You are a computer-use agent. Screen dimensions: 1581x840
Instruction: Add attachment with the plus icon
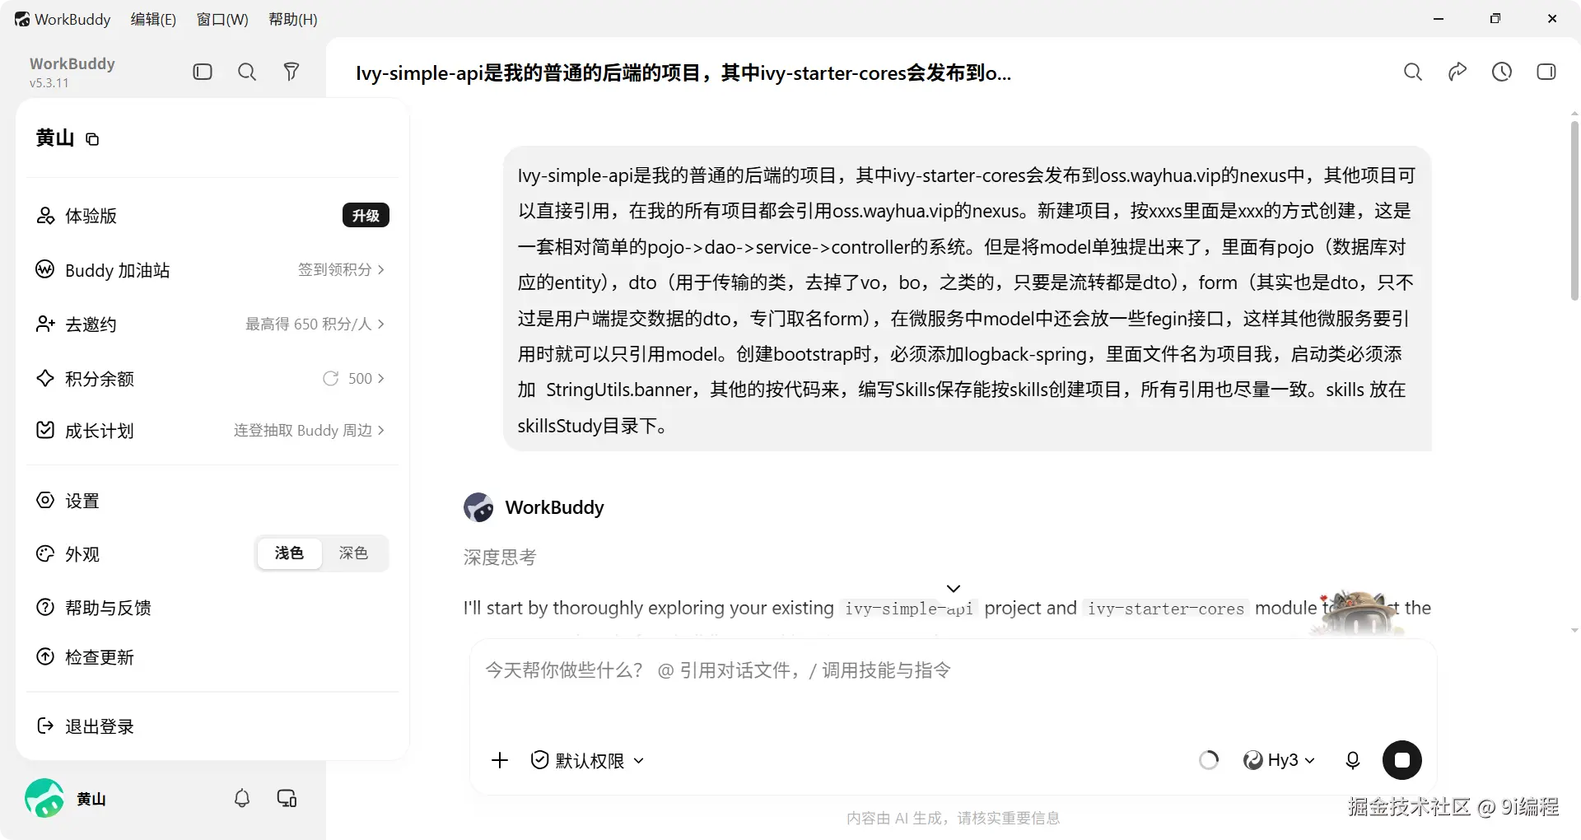point(500,760)
